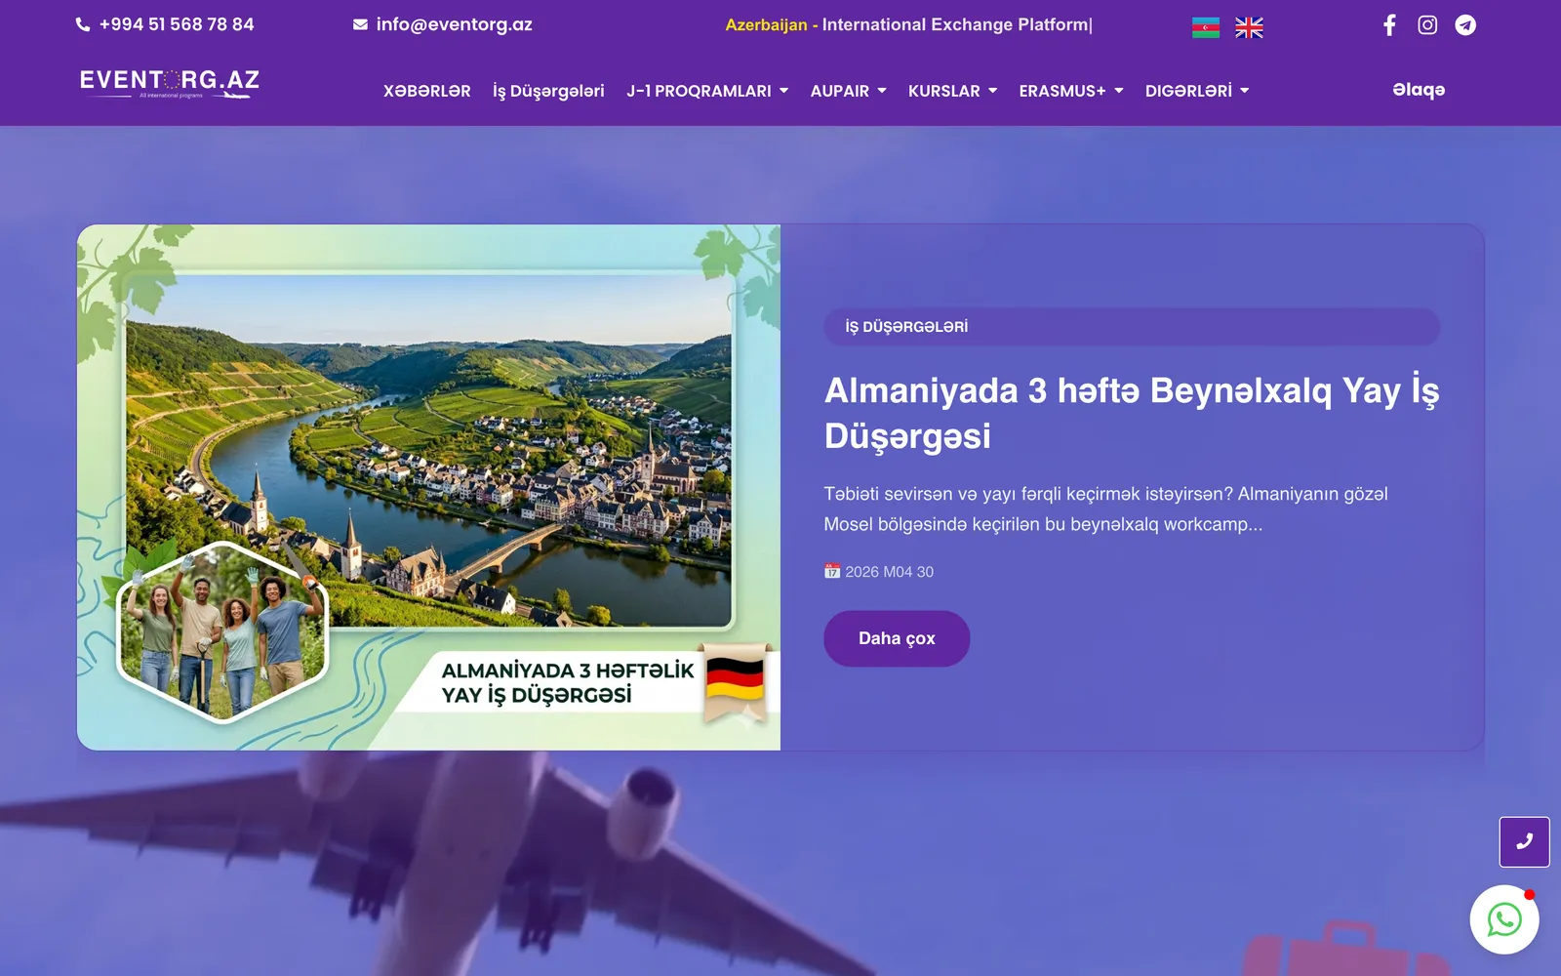Open the Əlaqə contact page
The image size is (1561, 976).
1419,90
